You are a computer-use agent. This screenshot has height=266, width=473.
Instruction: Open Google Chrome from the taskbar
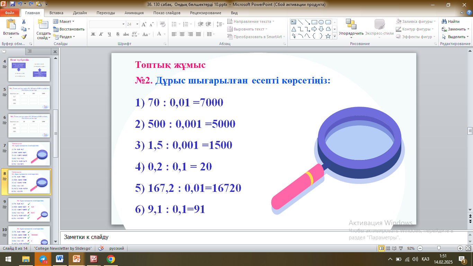click(111, 259)
